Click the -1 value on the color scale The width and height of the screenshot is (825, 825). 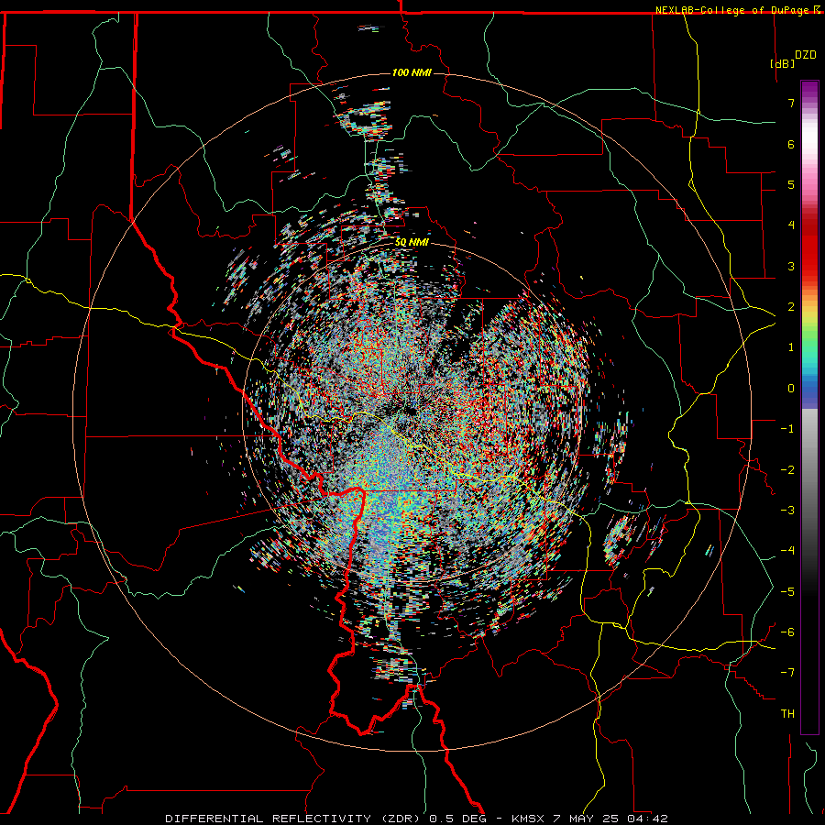[x=787, y=429]
